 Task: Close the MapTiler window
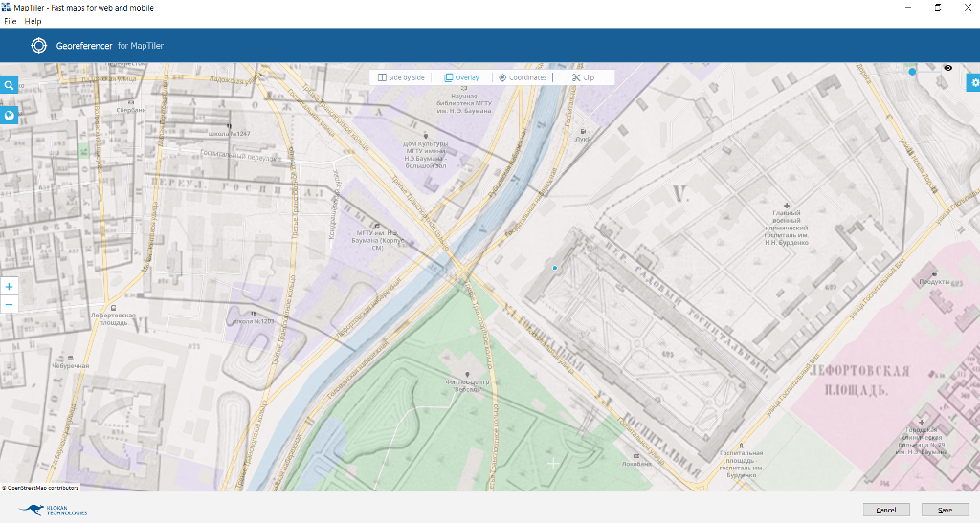click(x=967, y=8)
